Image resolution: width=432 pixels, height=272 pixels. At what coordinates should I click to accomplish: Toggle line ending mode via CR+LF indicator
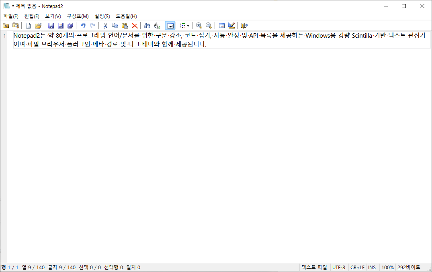[357, 267]
